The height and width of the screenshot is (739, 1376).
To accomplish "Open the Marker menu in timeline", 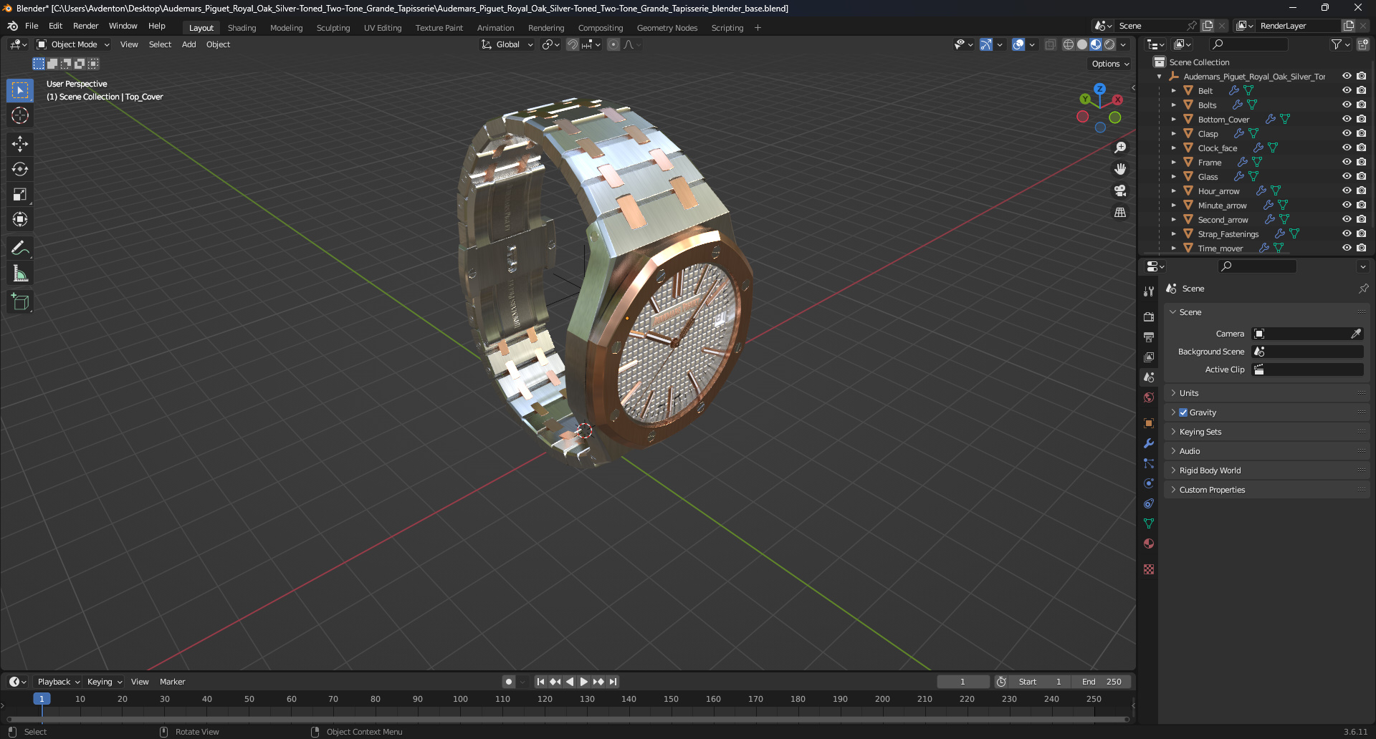I will (172, 682).
